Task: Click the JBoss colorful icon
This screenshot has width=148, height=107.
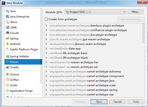Action: (7, 22)
